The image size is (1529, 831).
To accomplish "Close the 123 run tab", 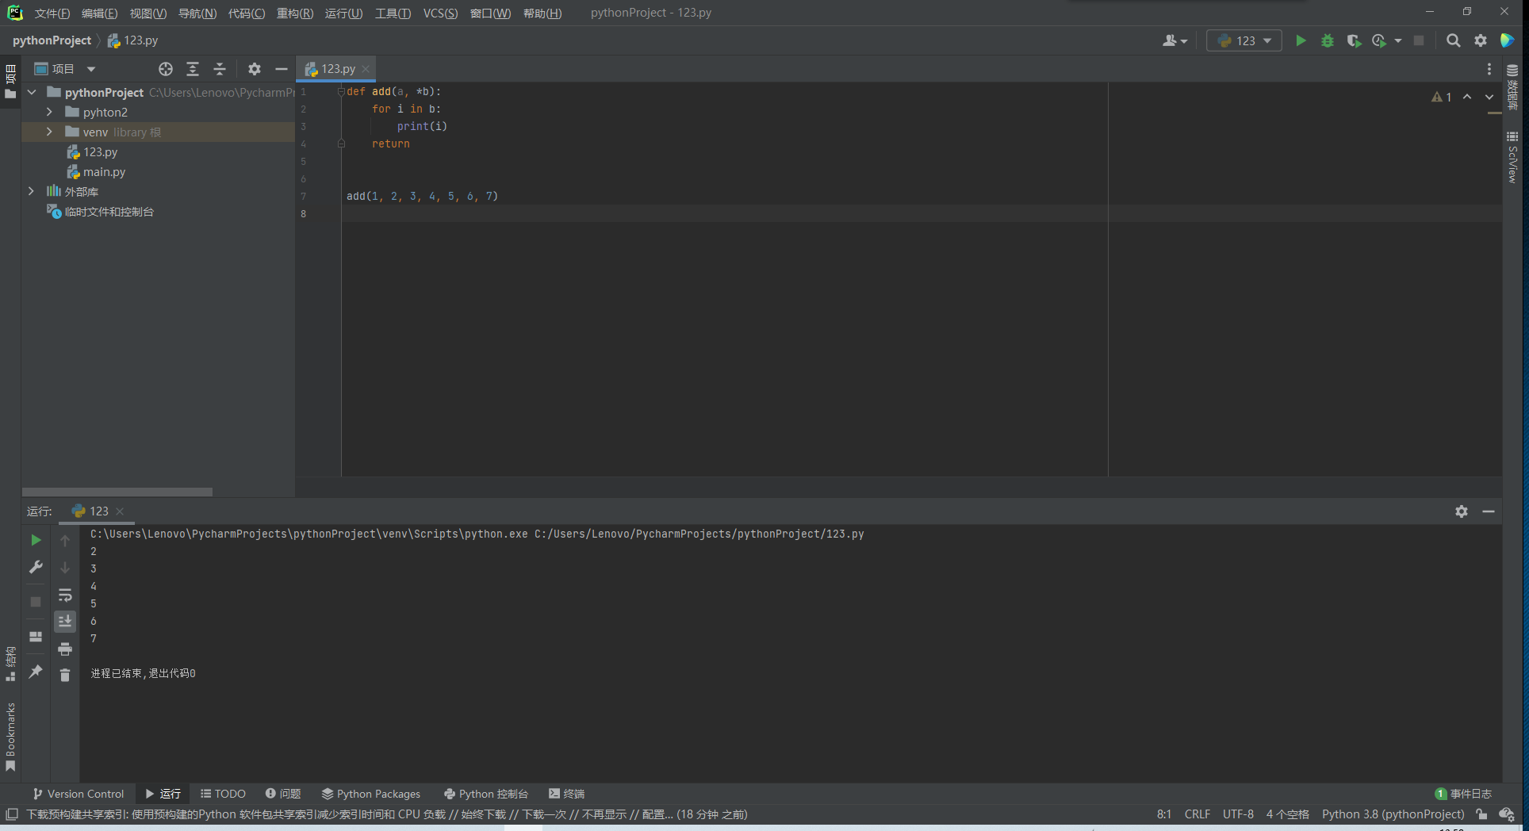I will [x=120, y=511].
